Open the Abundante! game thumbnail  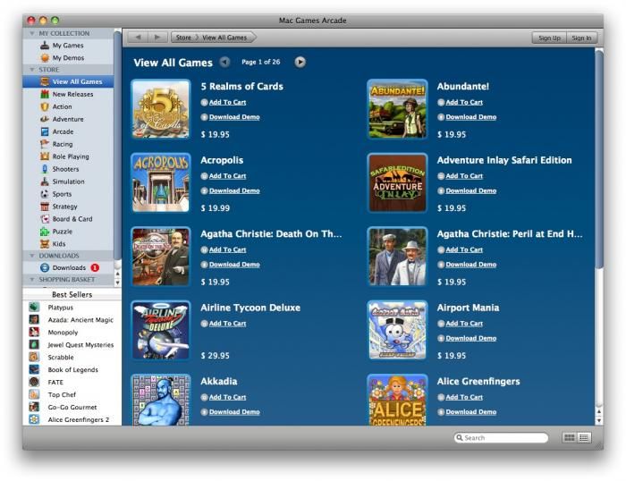coord(397,108)
